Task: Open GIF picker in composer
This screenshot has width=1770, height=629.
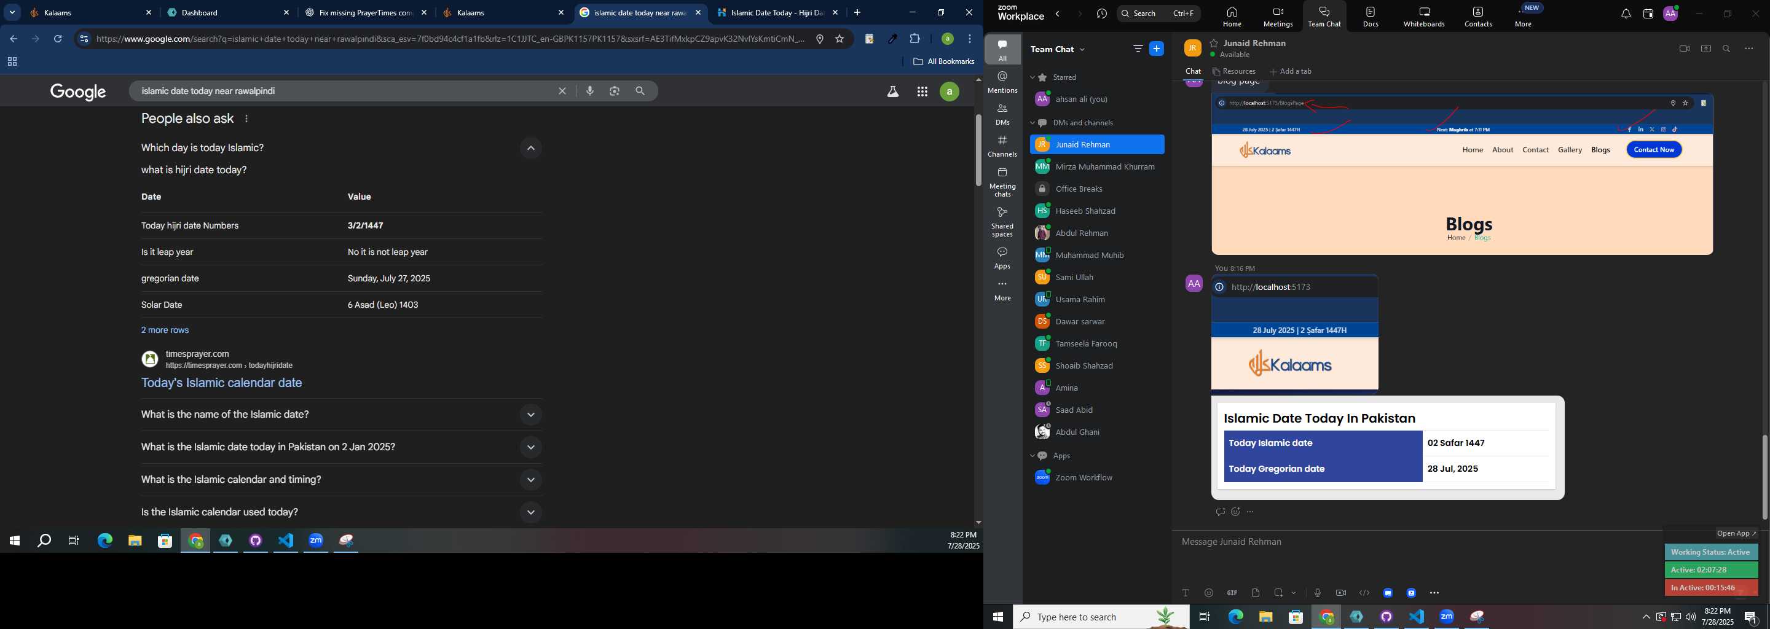Action: [x=1232, y=593]
